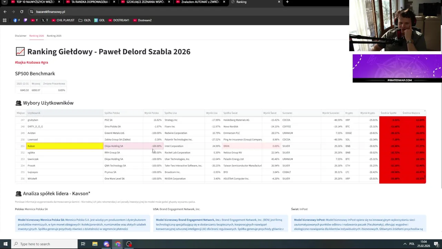Sort table by Spółka Usa column
The height and width of the screenshot is (249, 442).
coord(184,113)
